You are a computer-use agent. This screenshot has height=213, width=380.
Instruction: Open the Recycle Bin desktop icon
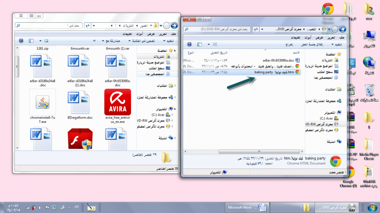pyautogui.click(x=369, y=91)
